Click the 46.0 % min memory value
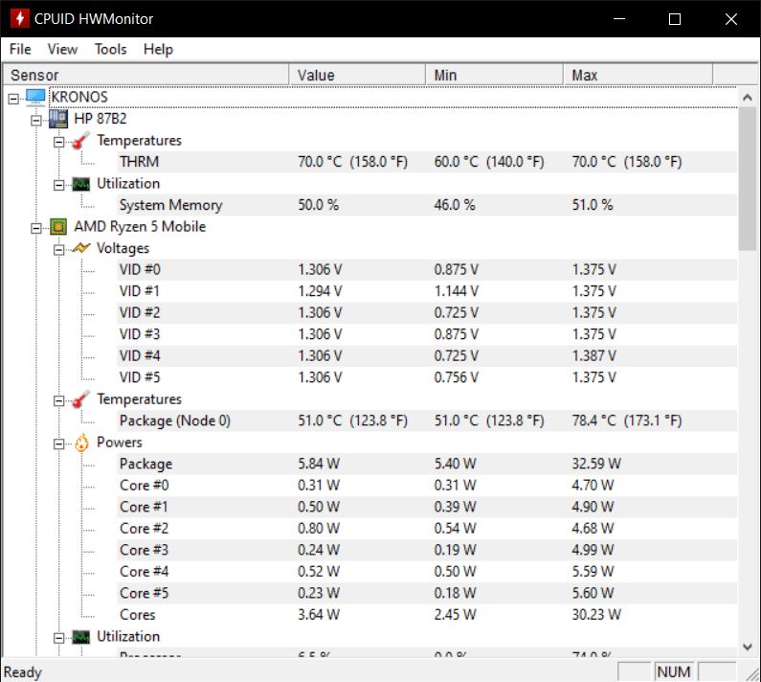This screenshot has width=761, height=682. 455,205
